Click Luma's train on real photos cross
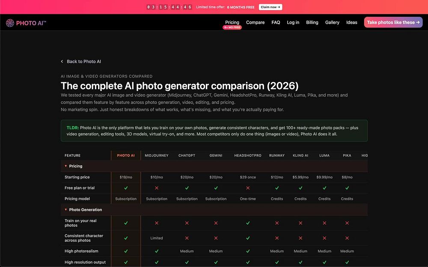The height and width of the screenshot is (267, 428). click(x=324, y=223)
